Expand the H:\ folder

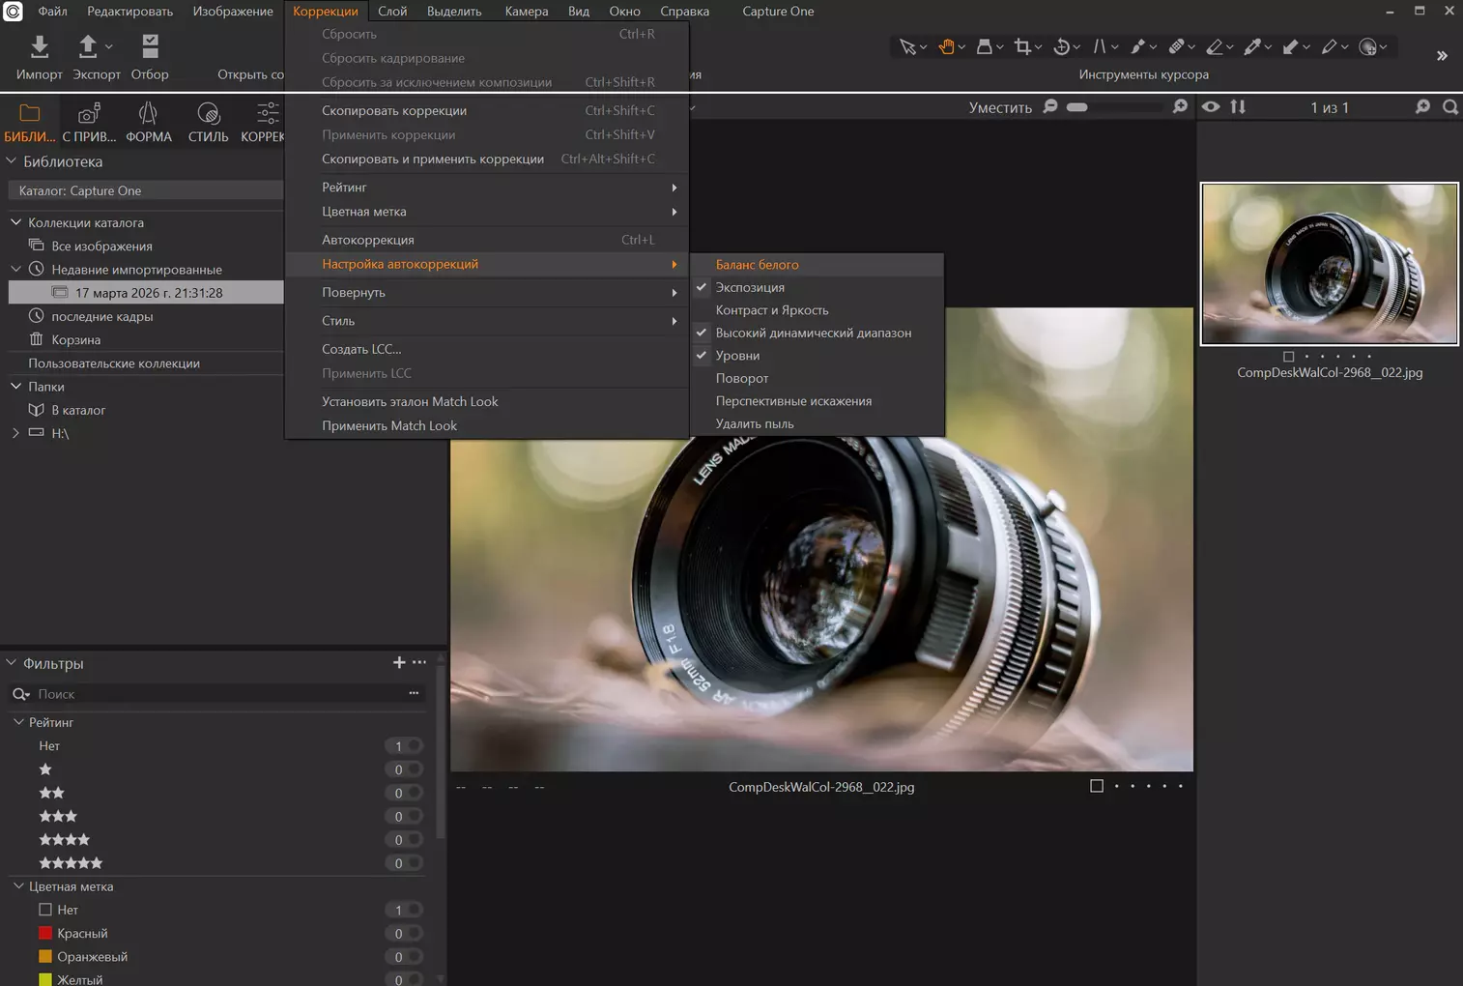[x=15, y=433]
